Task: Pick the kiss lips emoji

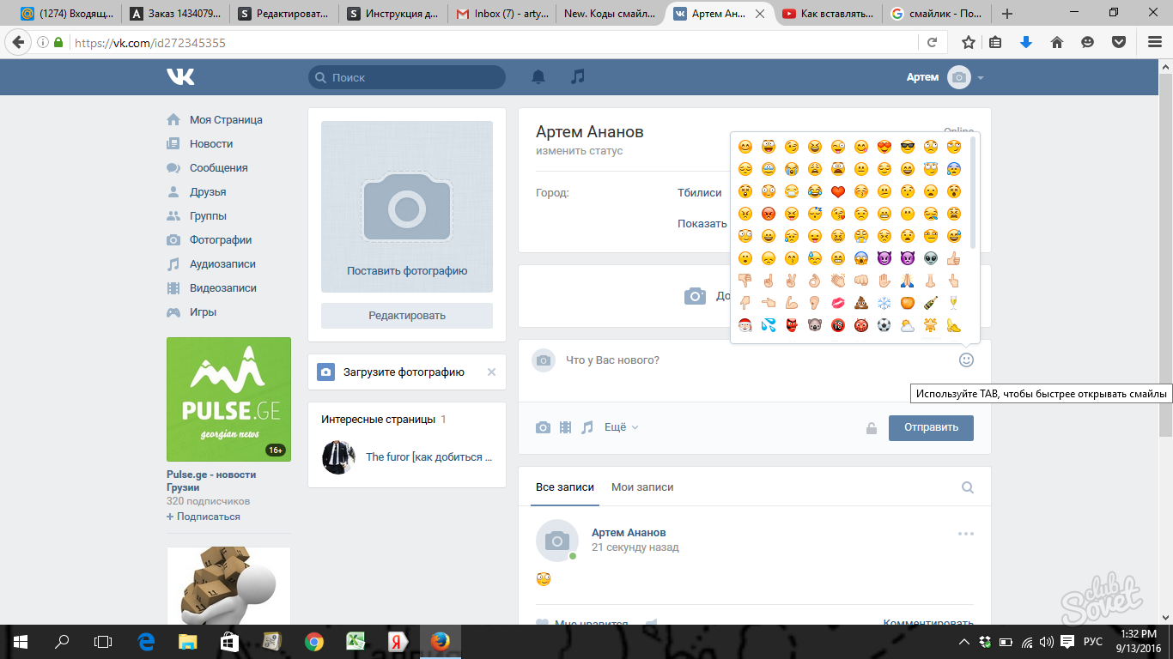Action: [x=838, y=303]
